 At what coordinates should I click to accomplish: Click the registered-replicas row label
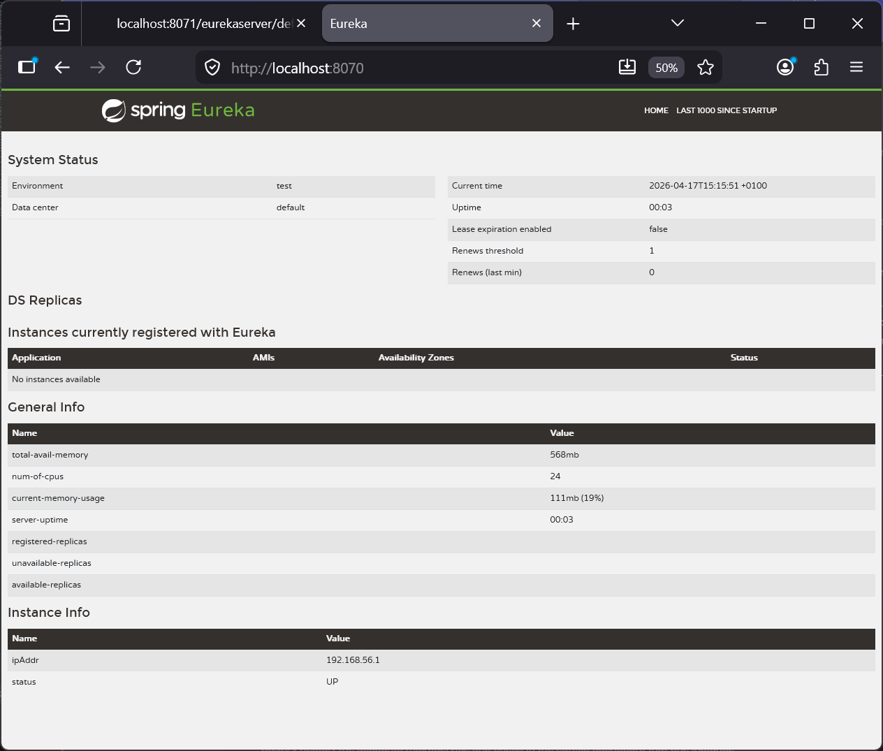pos(50,541)
